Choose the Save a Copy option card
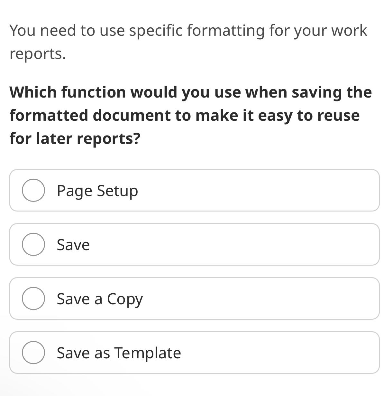 pos(195,298)
